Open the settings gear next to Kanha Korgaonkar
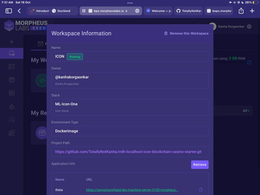This screenshot has height=195, width=260. point(249,27)
